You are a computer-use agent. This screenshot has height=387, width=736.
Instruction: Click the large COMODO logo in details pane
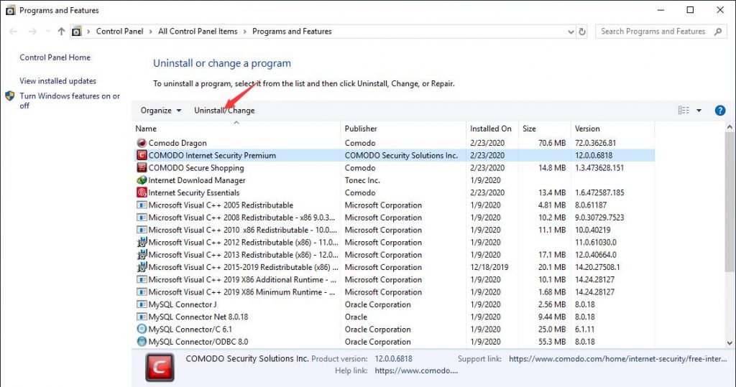(x=160, y=368)
